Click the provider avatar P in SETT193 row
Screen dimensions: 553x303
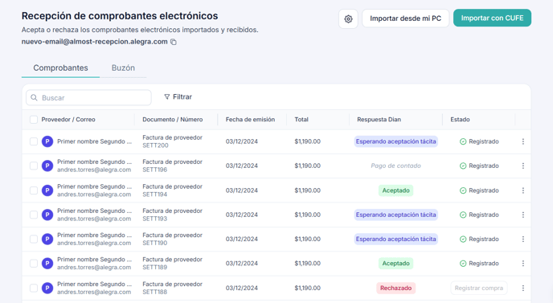[47, 215]
